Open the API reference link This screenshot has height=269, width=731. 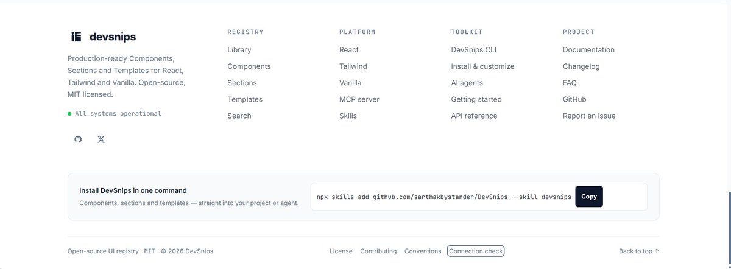coord(474,116)
